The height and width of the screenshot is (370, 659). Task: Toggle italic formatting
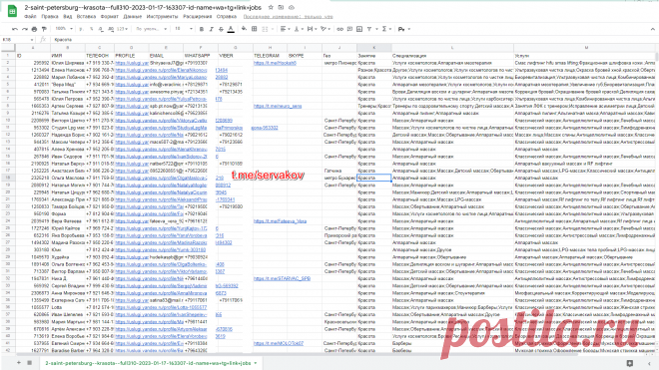click(211, 29)
